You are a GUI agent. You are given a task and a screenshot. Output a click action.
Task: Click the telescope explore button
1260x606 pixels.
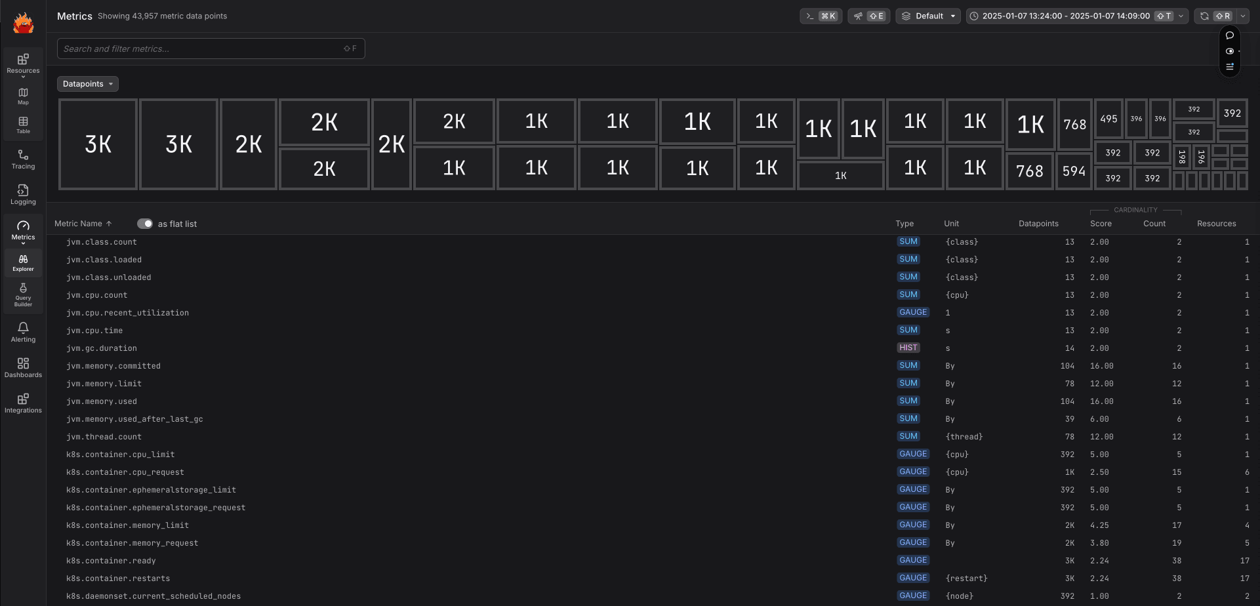868,16
